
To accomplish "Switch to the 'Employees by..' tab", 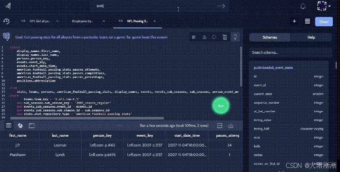I will click(83, 21).
